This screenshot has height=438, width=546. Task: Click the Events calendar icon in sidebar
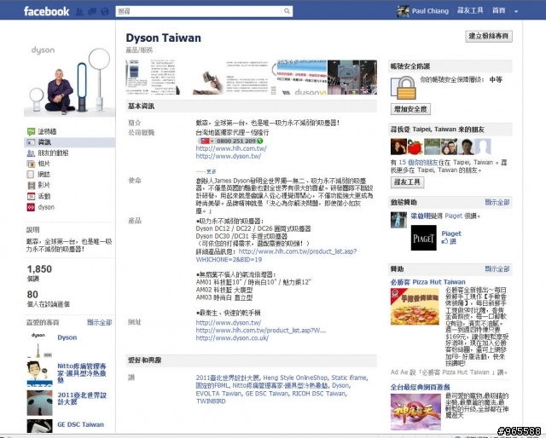pyautogui.click(x=31, y=196)
